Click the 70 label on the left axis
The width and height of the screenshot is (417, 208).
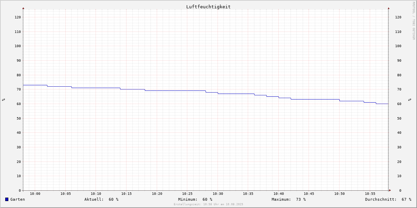(19, 89)
